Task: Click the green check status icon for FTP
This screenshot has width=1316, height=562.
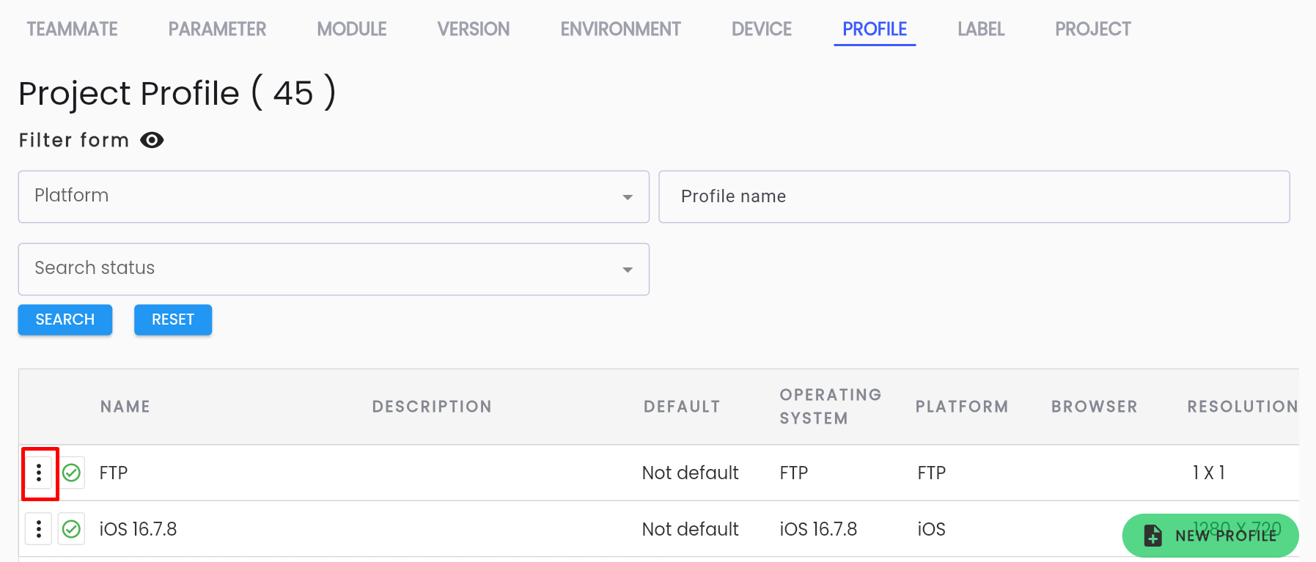Action: [x=71, y=473]
